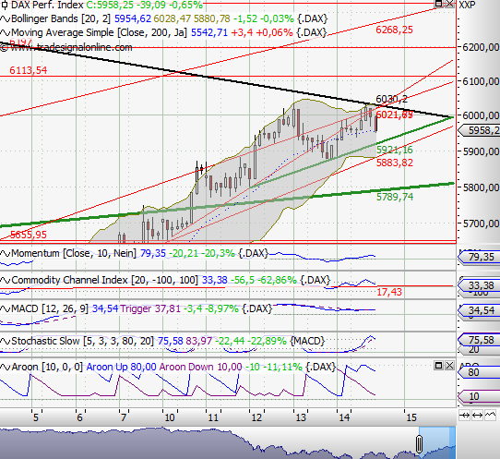Image resolution: width=500 pixels, height=459 pixels.
Task: Grab the overview navigator range handle
Action: (420, 443)
